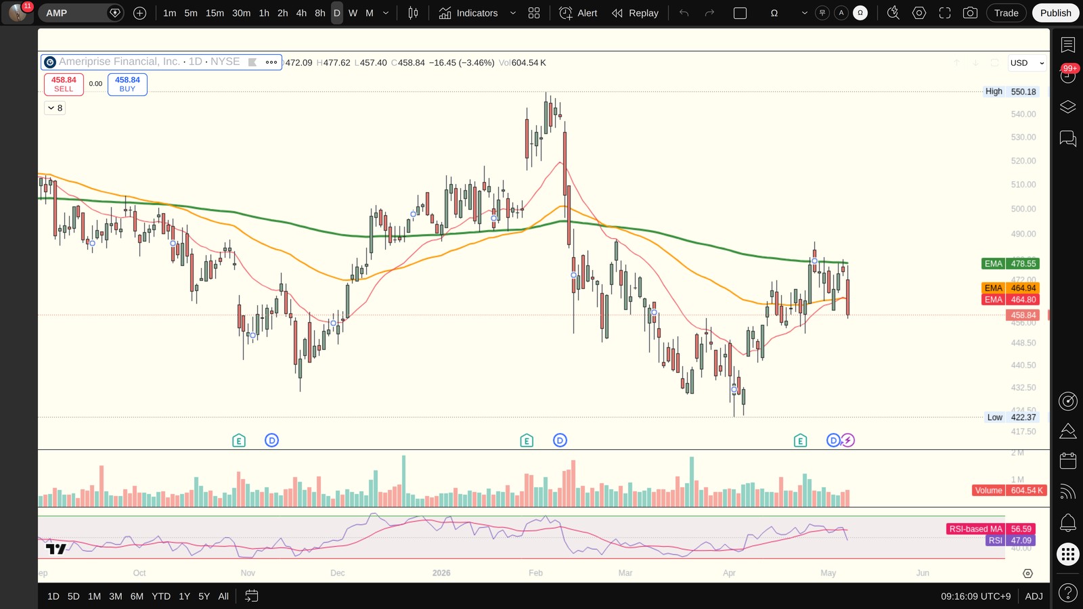Select the A round layout badge

tap(841, 13)
